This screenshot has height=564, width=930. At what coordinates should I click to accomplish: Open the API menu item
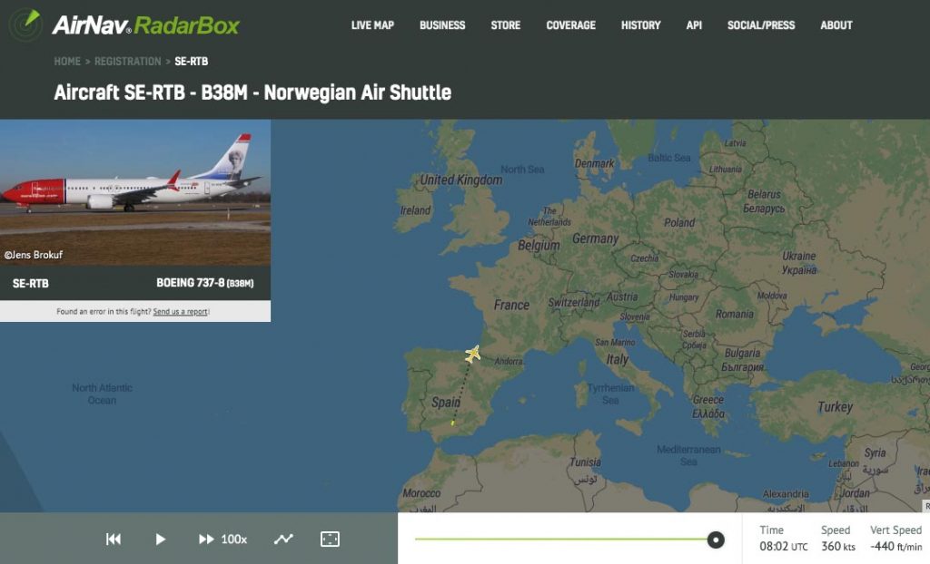tap(694, 24)
